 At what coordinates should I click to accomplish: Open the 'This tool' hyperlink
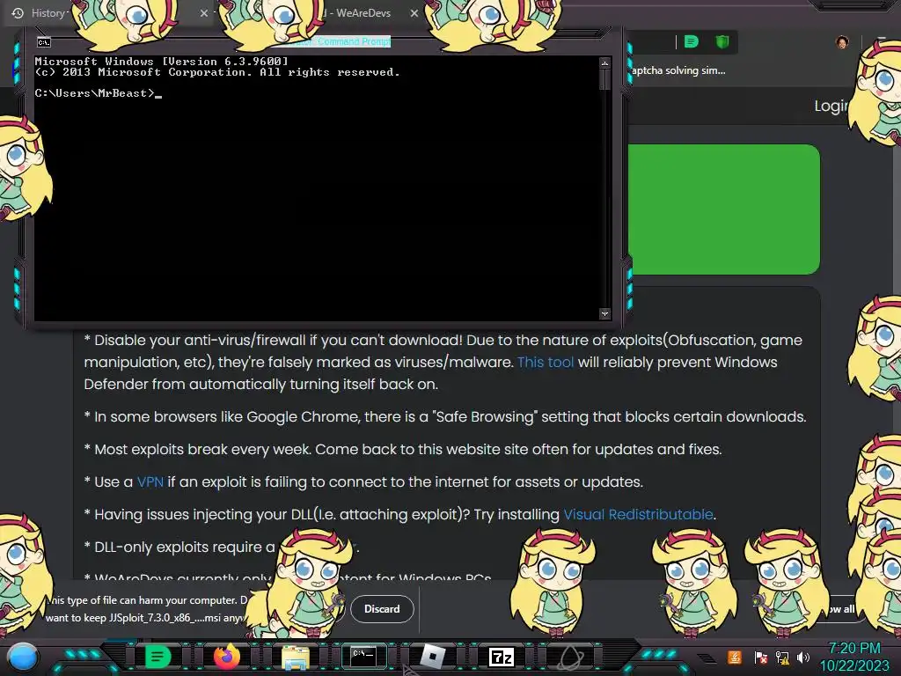(x=546, y=362)
